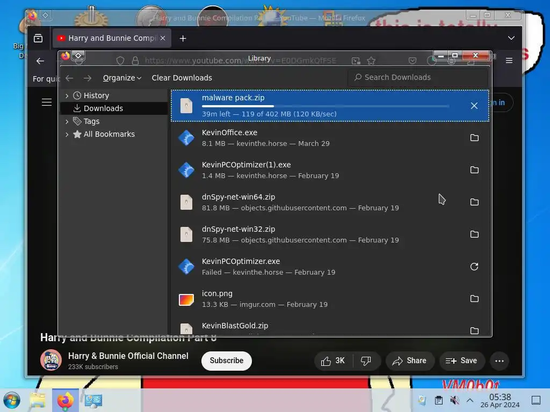The image size is (550, 412).
Task: Cancel the malware pack.zip download
Action: click(474, 106)
